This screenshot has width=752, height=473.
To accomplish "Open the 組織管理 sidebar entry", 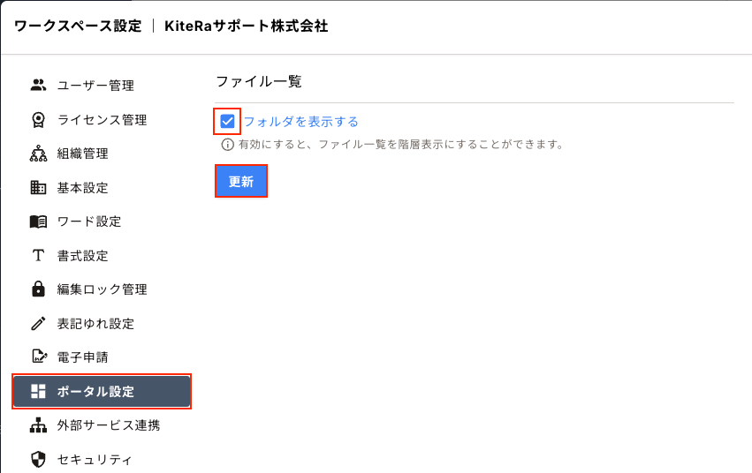I will click(x=82, y=154).
